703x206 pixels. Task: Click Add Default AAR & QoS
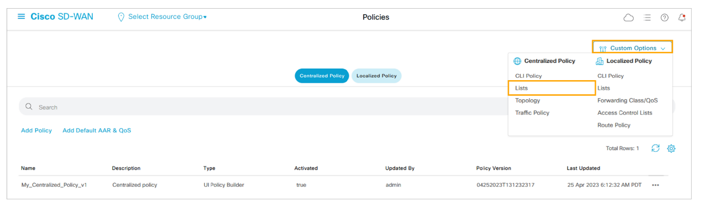[x=97, y=130]
